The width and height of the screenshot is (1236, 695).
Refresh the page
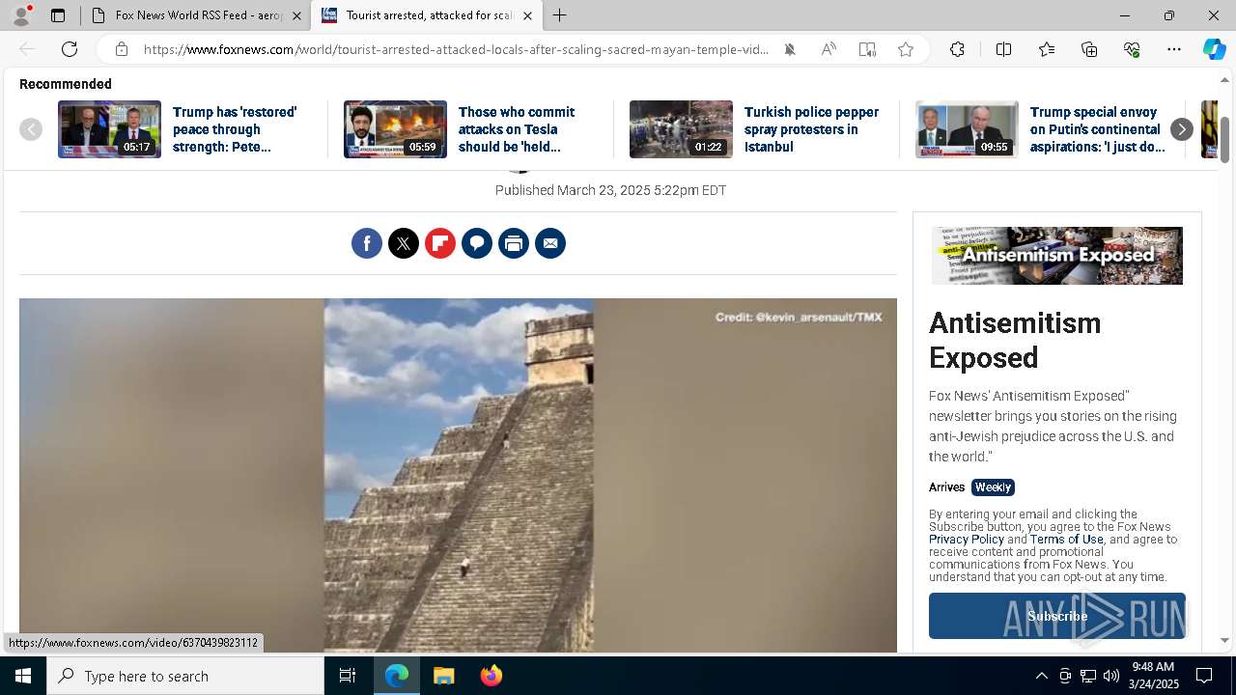(70, 49)
